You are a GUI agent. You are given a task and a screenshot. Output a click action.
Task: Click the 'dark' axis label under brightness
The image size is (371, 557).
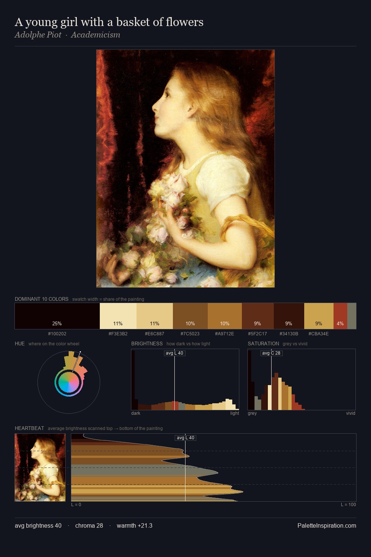click(x=136, y=413)
